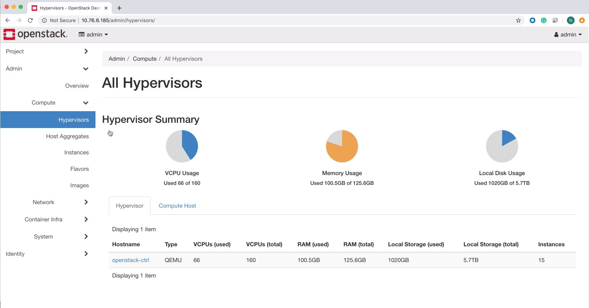Click the VCPUs (used) column header
The height and width of the screenshot is (308, 589).
(212, 244)
